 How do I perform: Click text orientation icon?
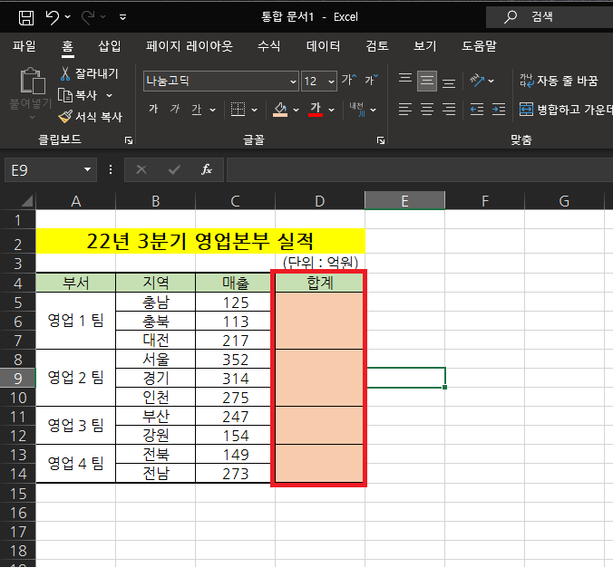[x=477, y=81]
